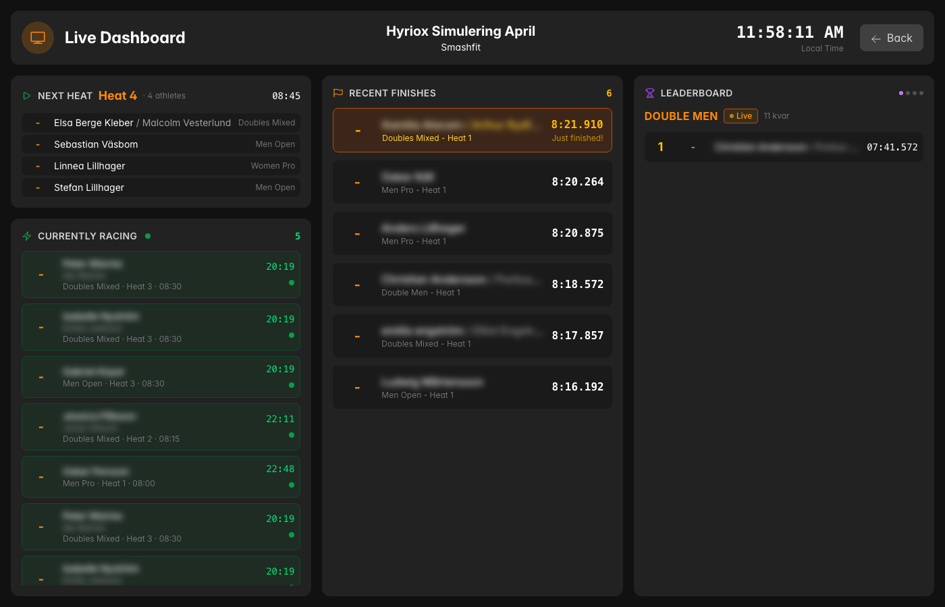Click the Heat 4 label
The width and height of the screenshot is (945, 607).
point(117,96)
